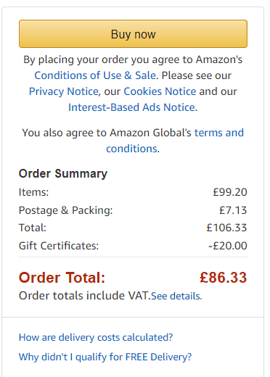This screenshot has width=270, height=377.
Task: Click the Order Summary heading
Action: (63, 173)
